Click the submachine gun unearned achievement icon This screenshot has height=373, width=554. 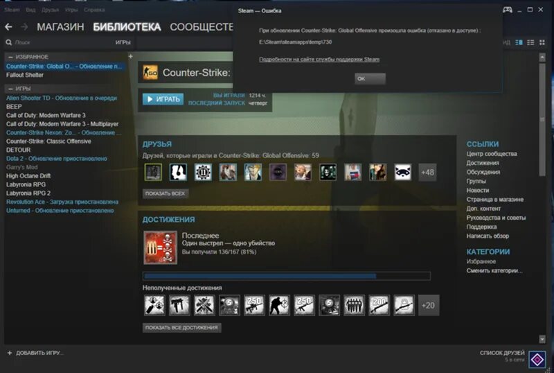[179, 305]
